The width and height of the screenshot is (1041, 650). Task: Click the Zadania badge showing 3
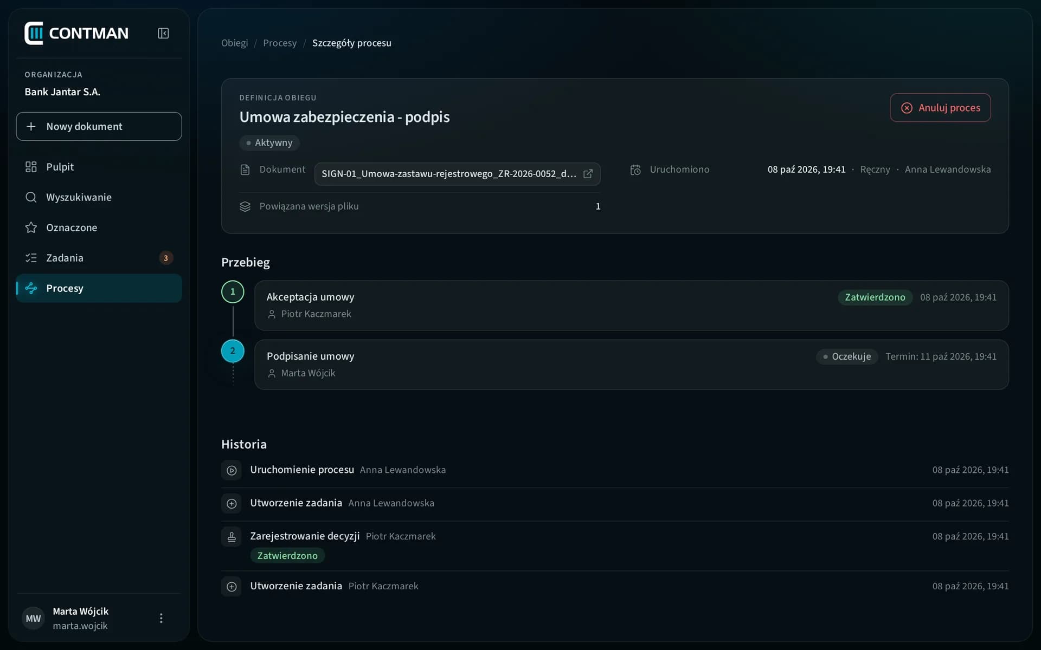(x=166, y=258)
